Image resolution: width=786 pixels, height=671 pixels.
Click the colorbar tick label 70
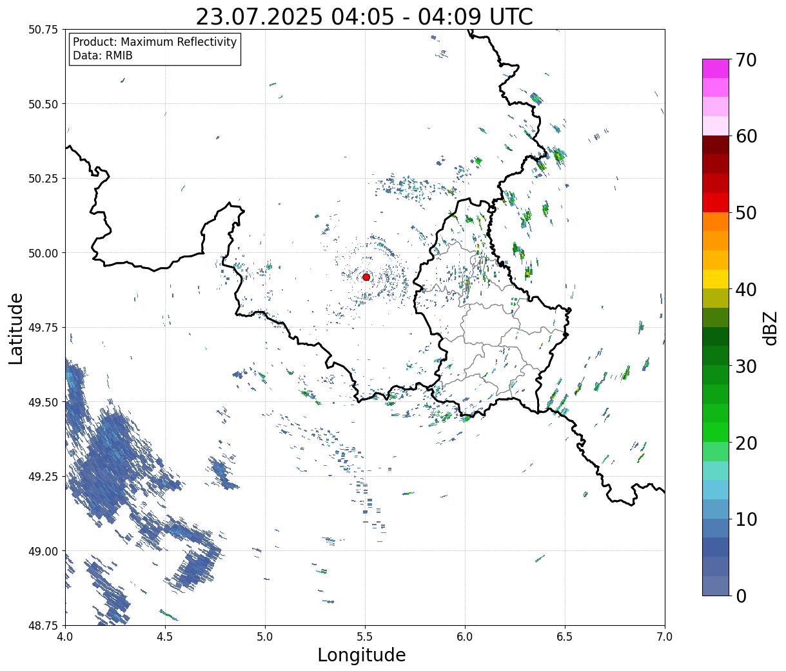746,60
